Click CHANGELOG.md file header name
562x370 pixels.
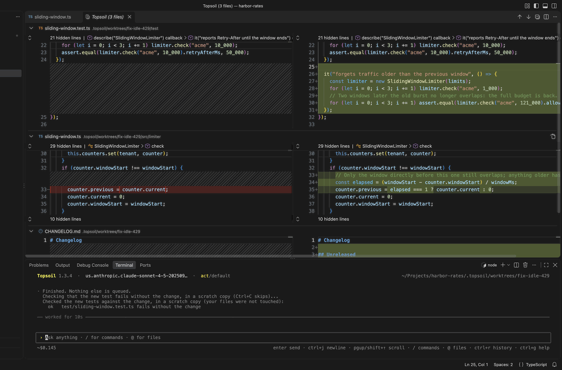point(62,231)
